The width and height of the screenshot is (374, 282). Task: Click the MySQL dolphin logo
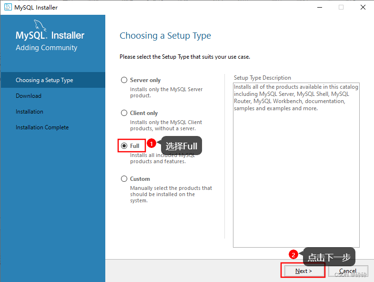pyautogui.click(x=40, y=25)
